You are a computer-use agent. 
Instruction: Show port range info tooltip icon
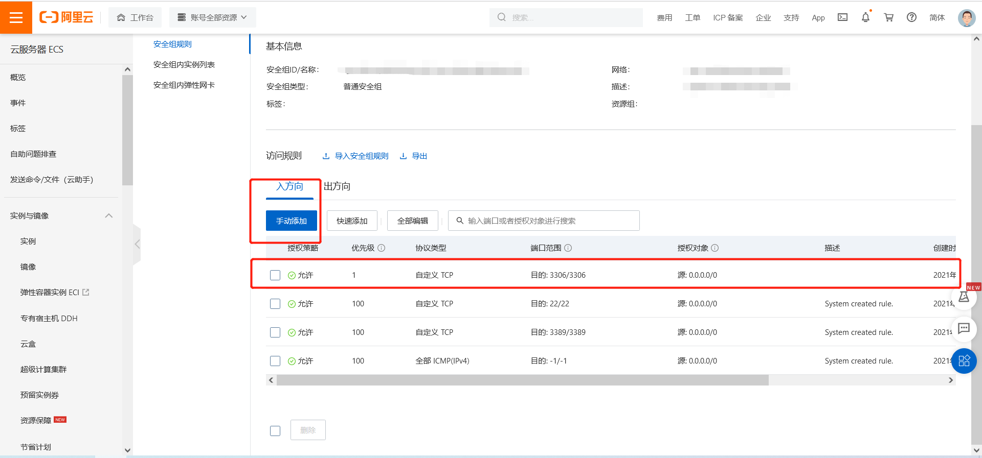point(568,248)
